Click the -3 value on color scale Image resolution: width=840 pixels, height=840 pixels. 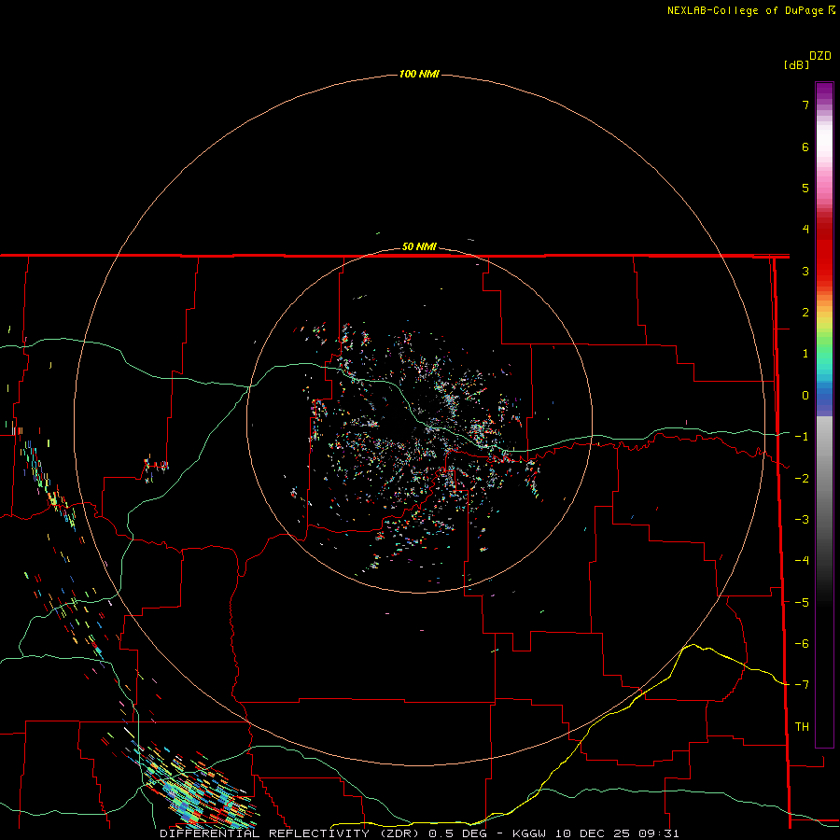point(802,520)
